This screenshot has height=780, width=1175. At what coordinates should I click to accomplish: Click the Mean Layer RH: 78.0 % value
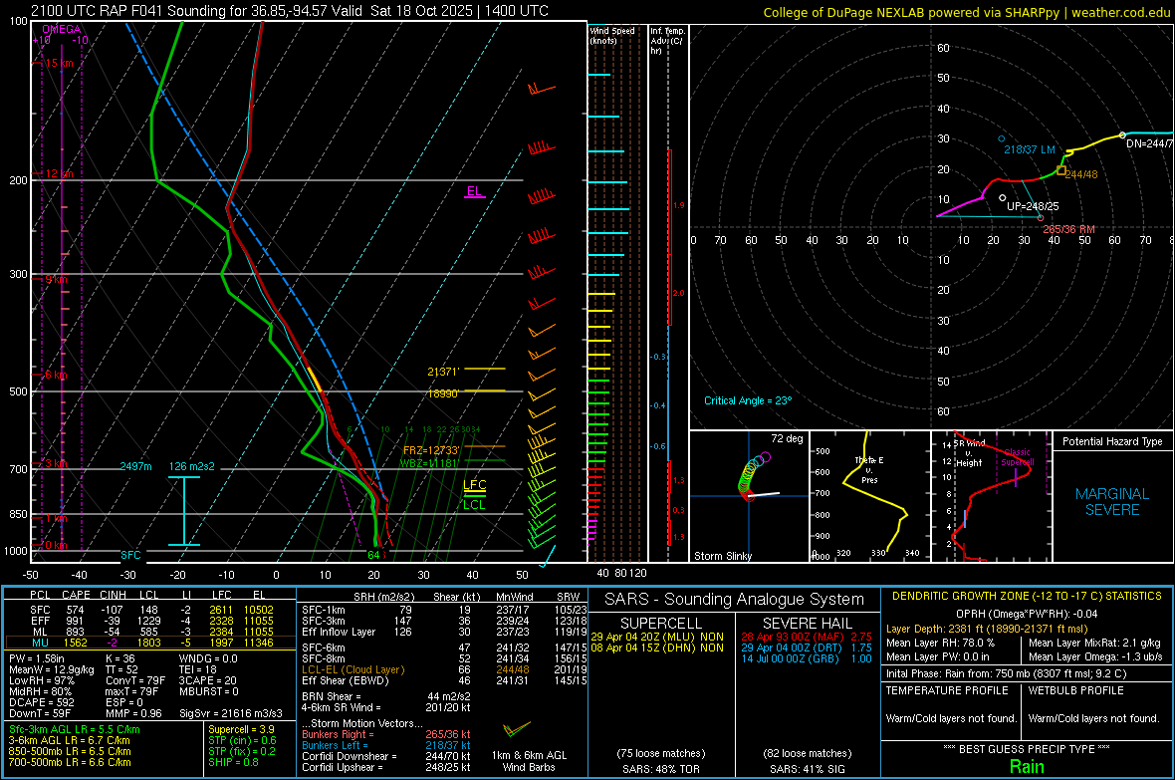pos(940,643)
